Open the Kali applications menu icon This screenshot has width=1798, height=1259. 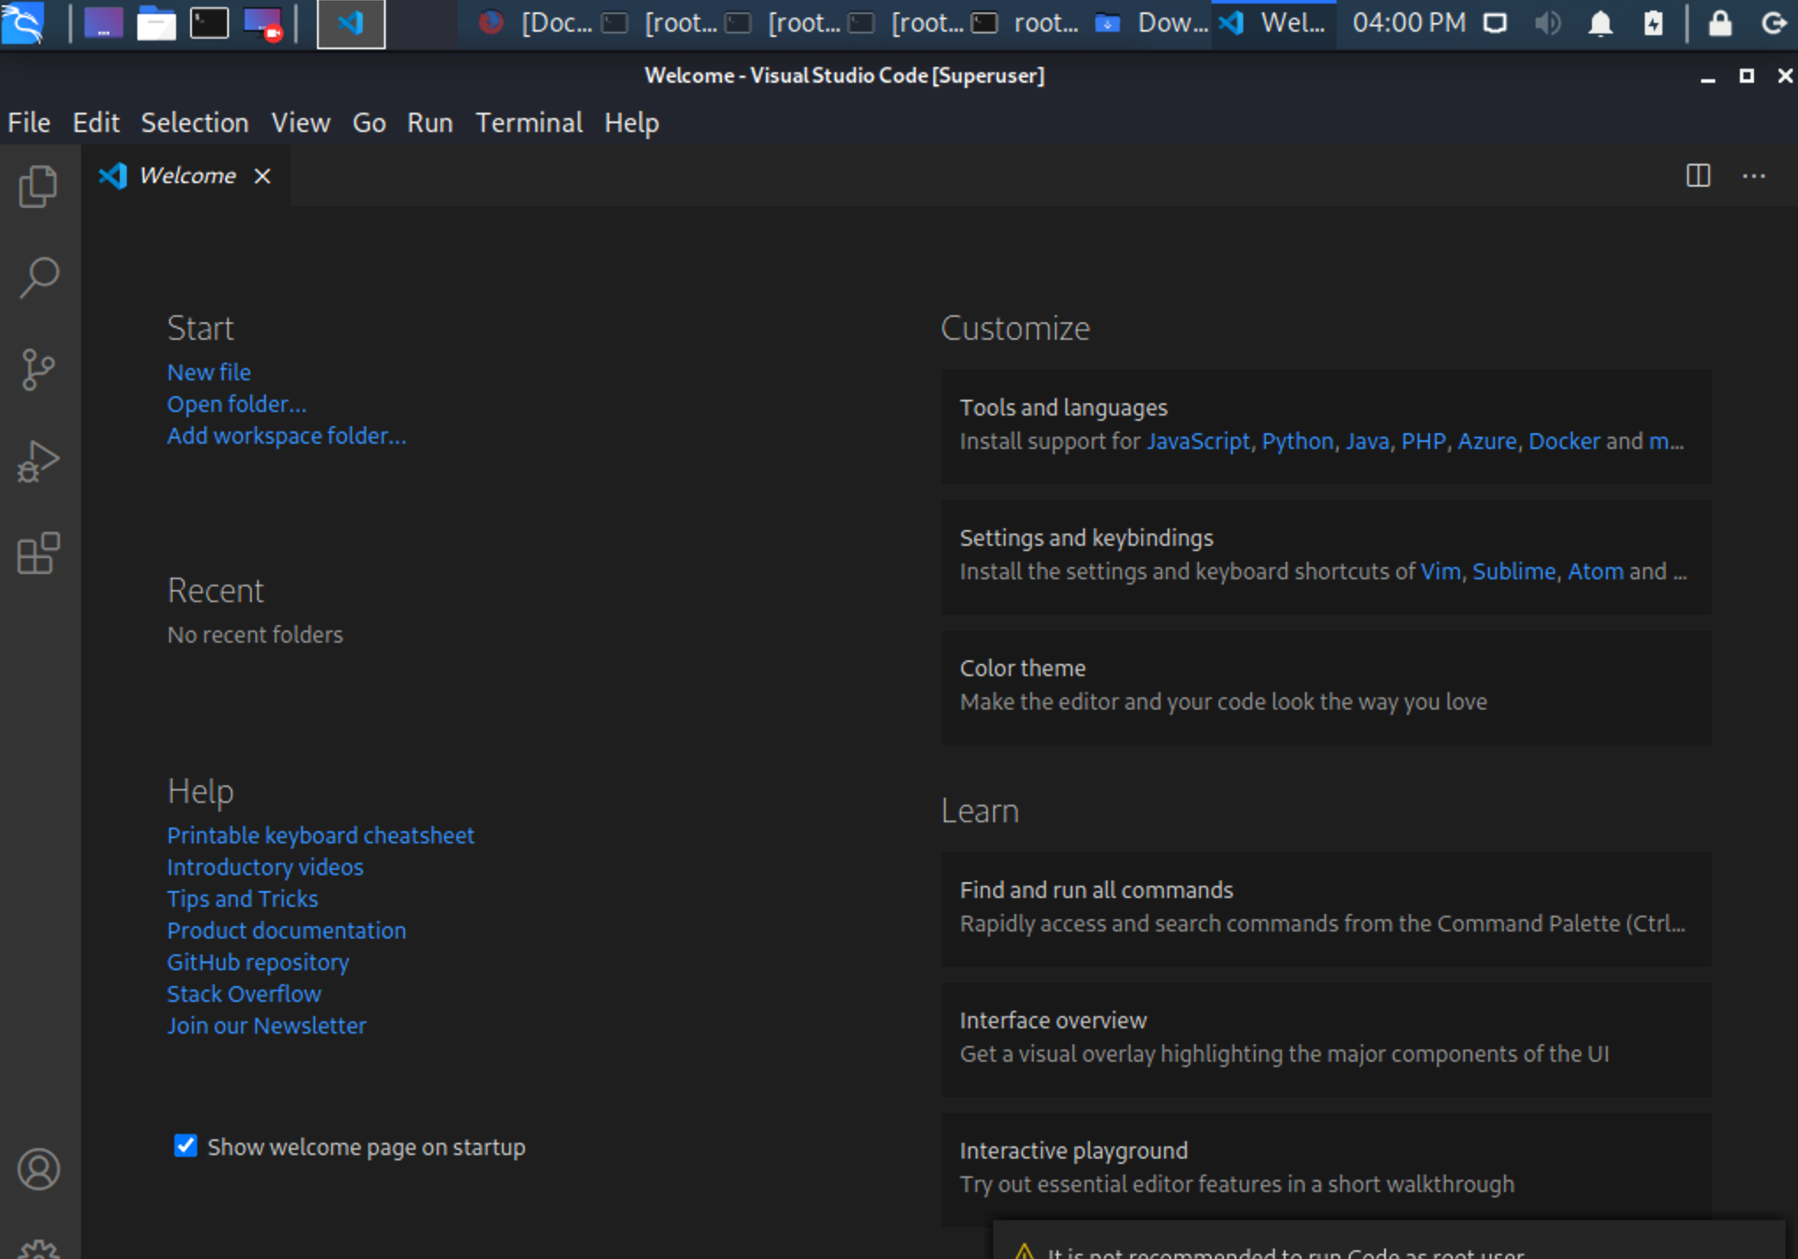pyautogui.click(x=24, y=24)
